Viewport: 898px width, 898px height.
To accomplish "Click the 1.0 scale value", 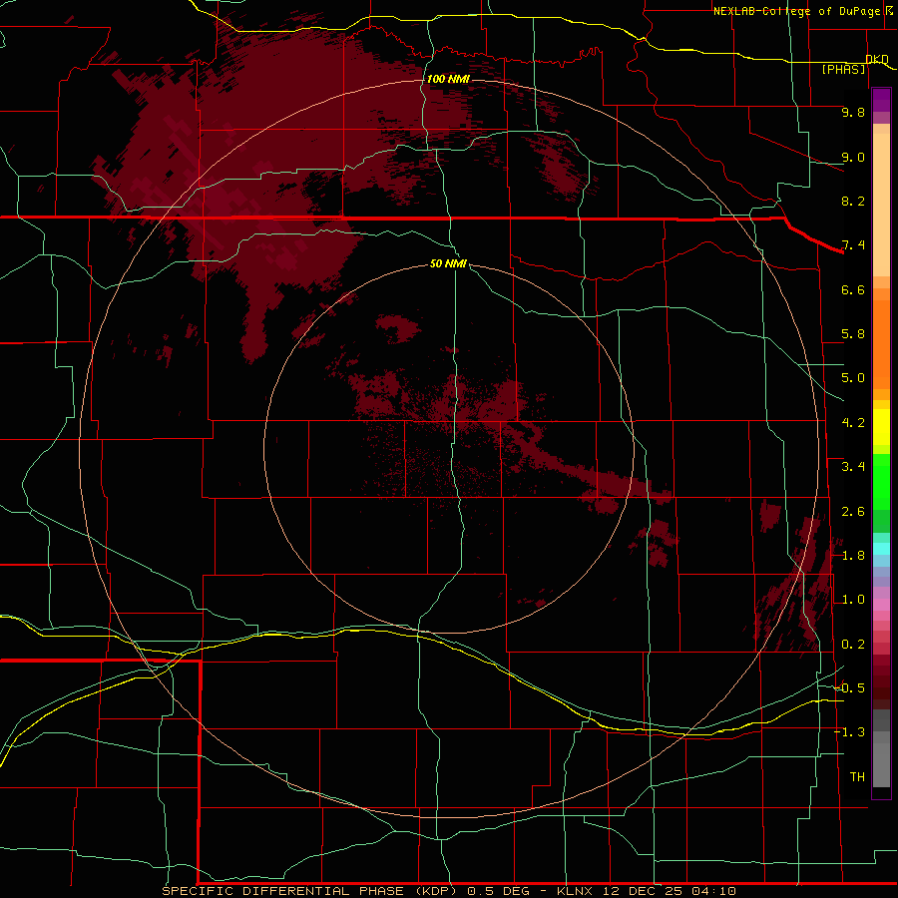I will (x=853, y=600).
